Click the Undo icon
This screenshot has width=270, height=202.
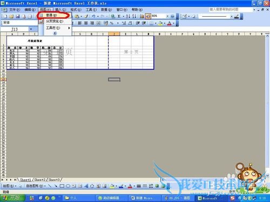click(x=93, y=16)
